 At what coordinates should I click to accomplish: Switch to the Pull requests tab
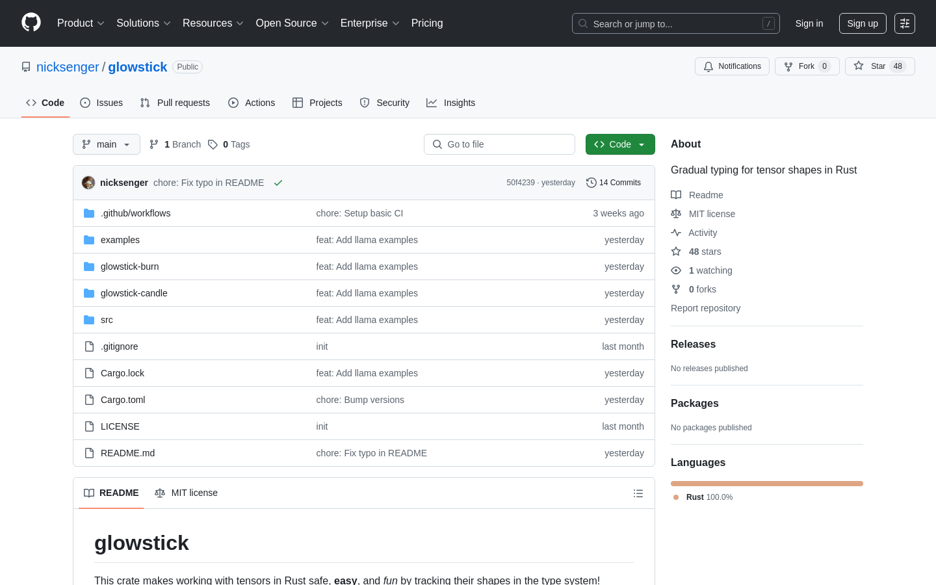click(x=175, y=103)
